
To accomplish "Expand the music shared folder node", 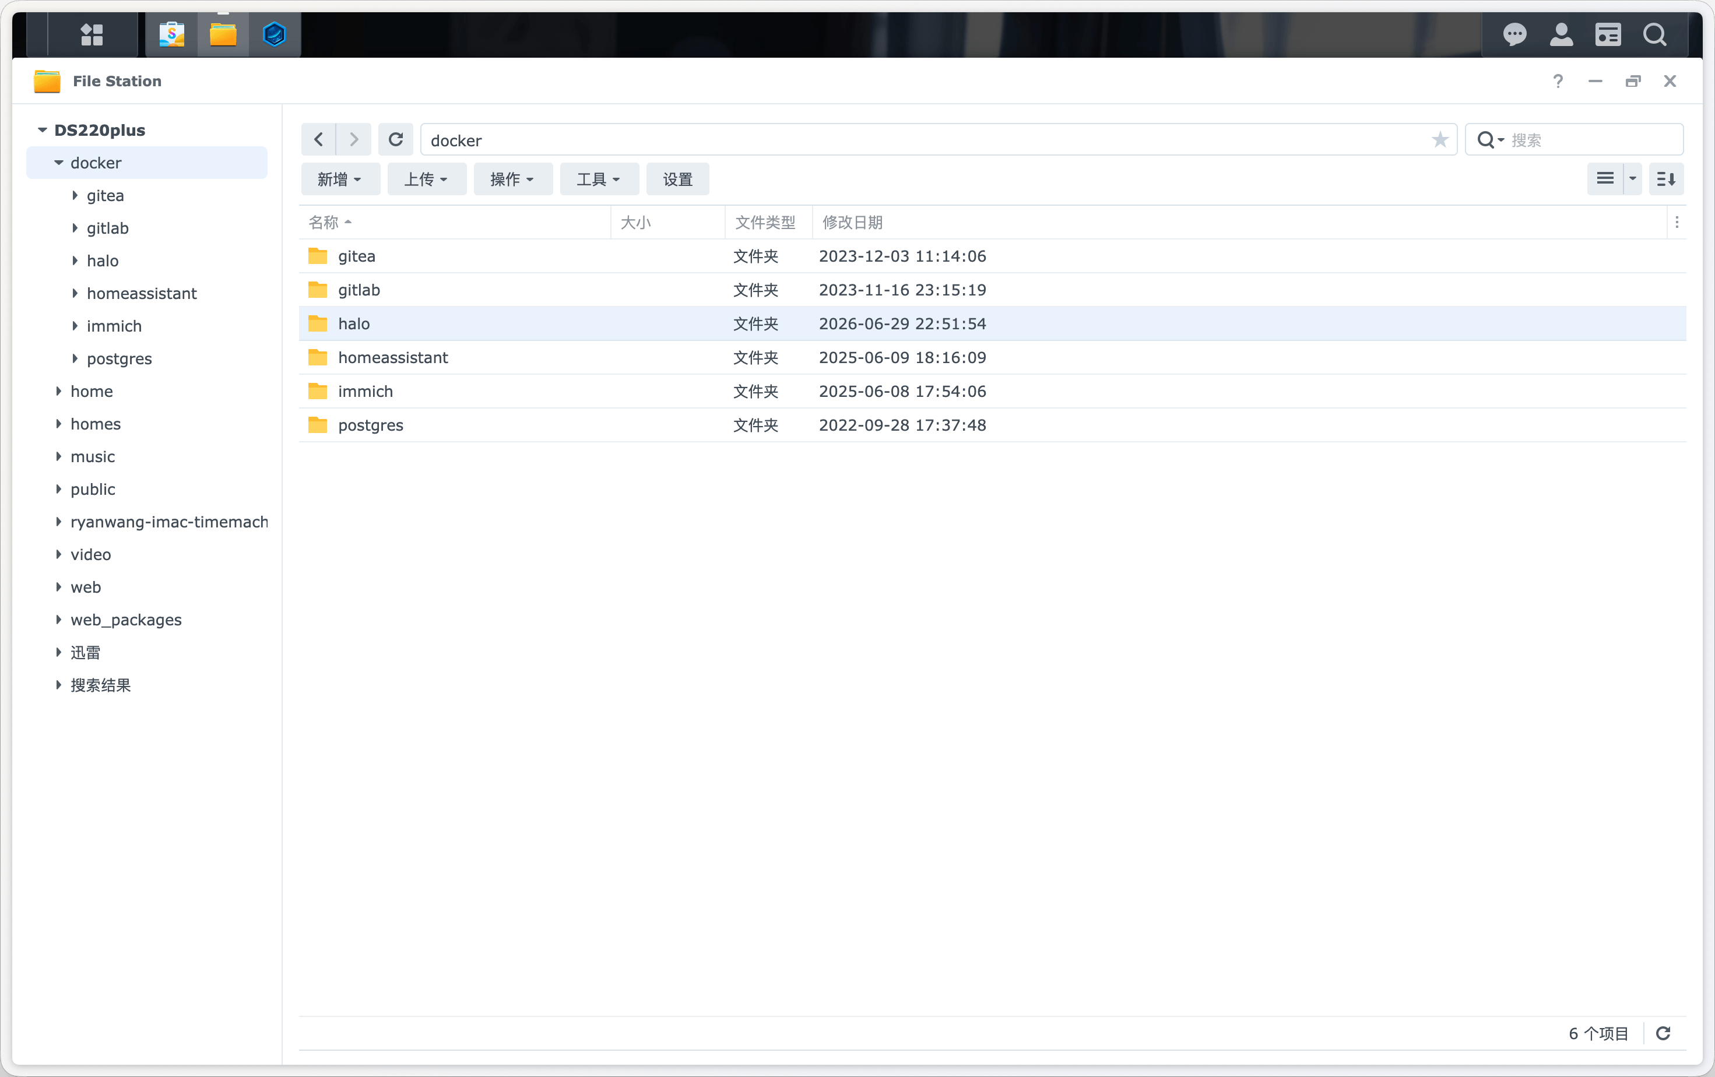I will click(x=58, y=457).
